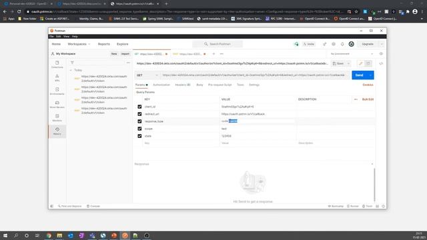Open the Bulk Edit link
The width and height of the screenshot is (427, 240).
(x=368, y=99)
